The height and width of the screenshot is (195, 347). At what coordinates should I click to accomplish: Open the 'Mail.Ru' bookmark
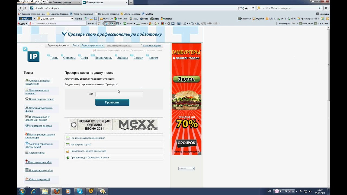pos(147,14)
